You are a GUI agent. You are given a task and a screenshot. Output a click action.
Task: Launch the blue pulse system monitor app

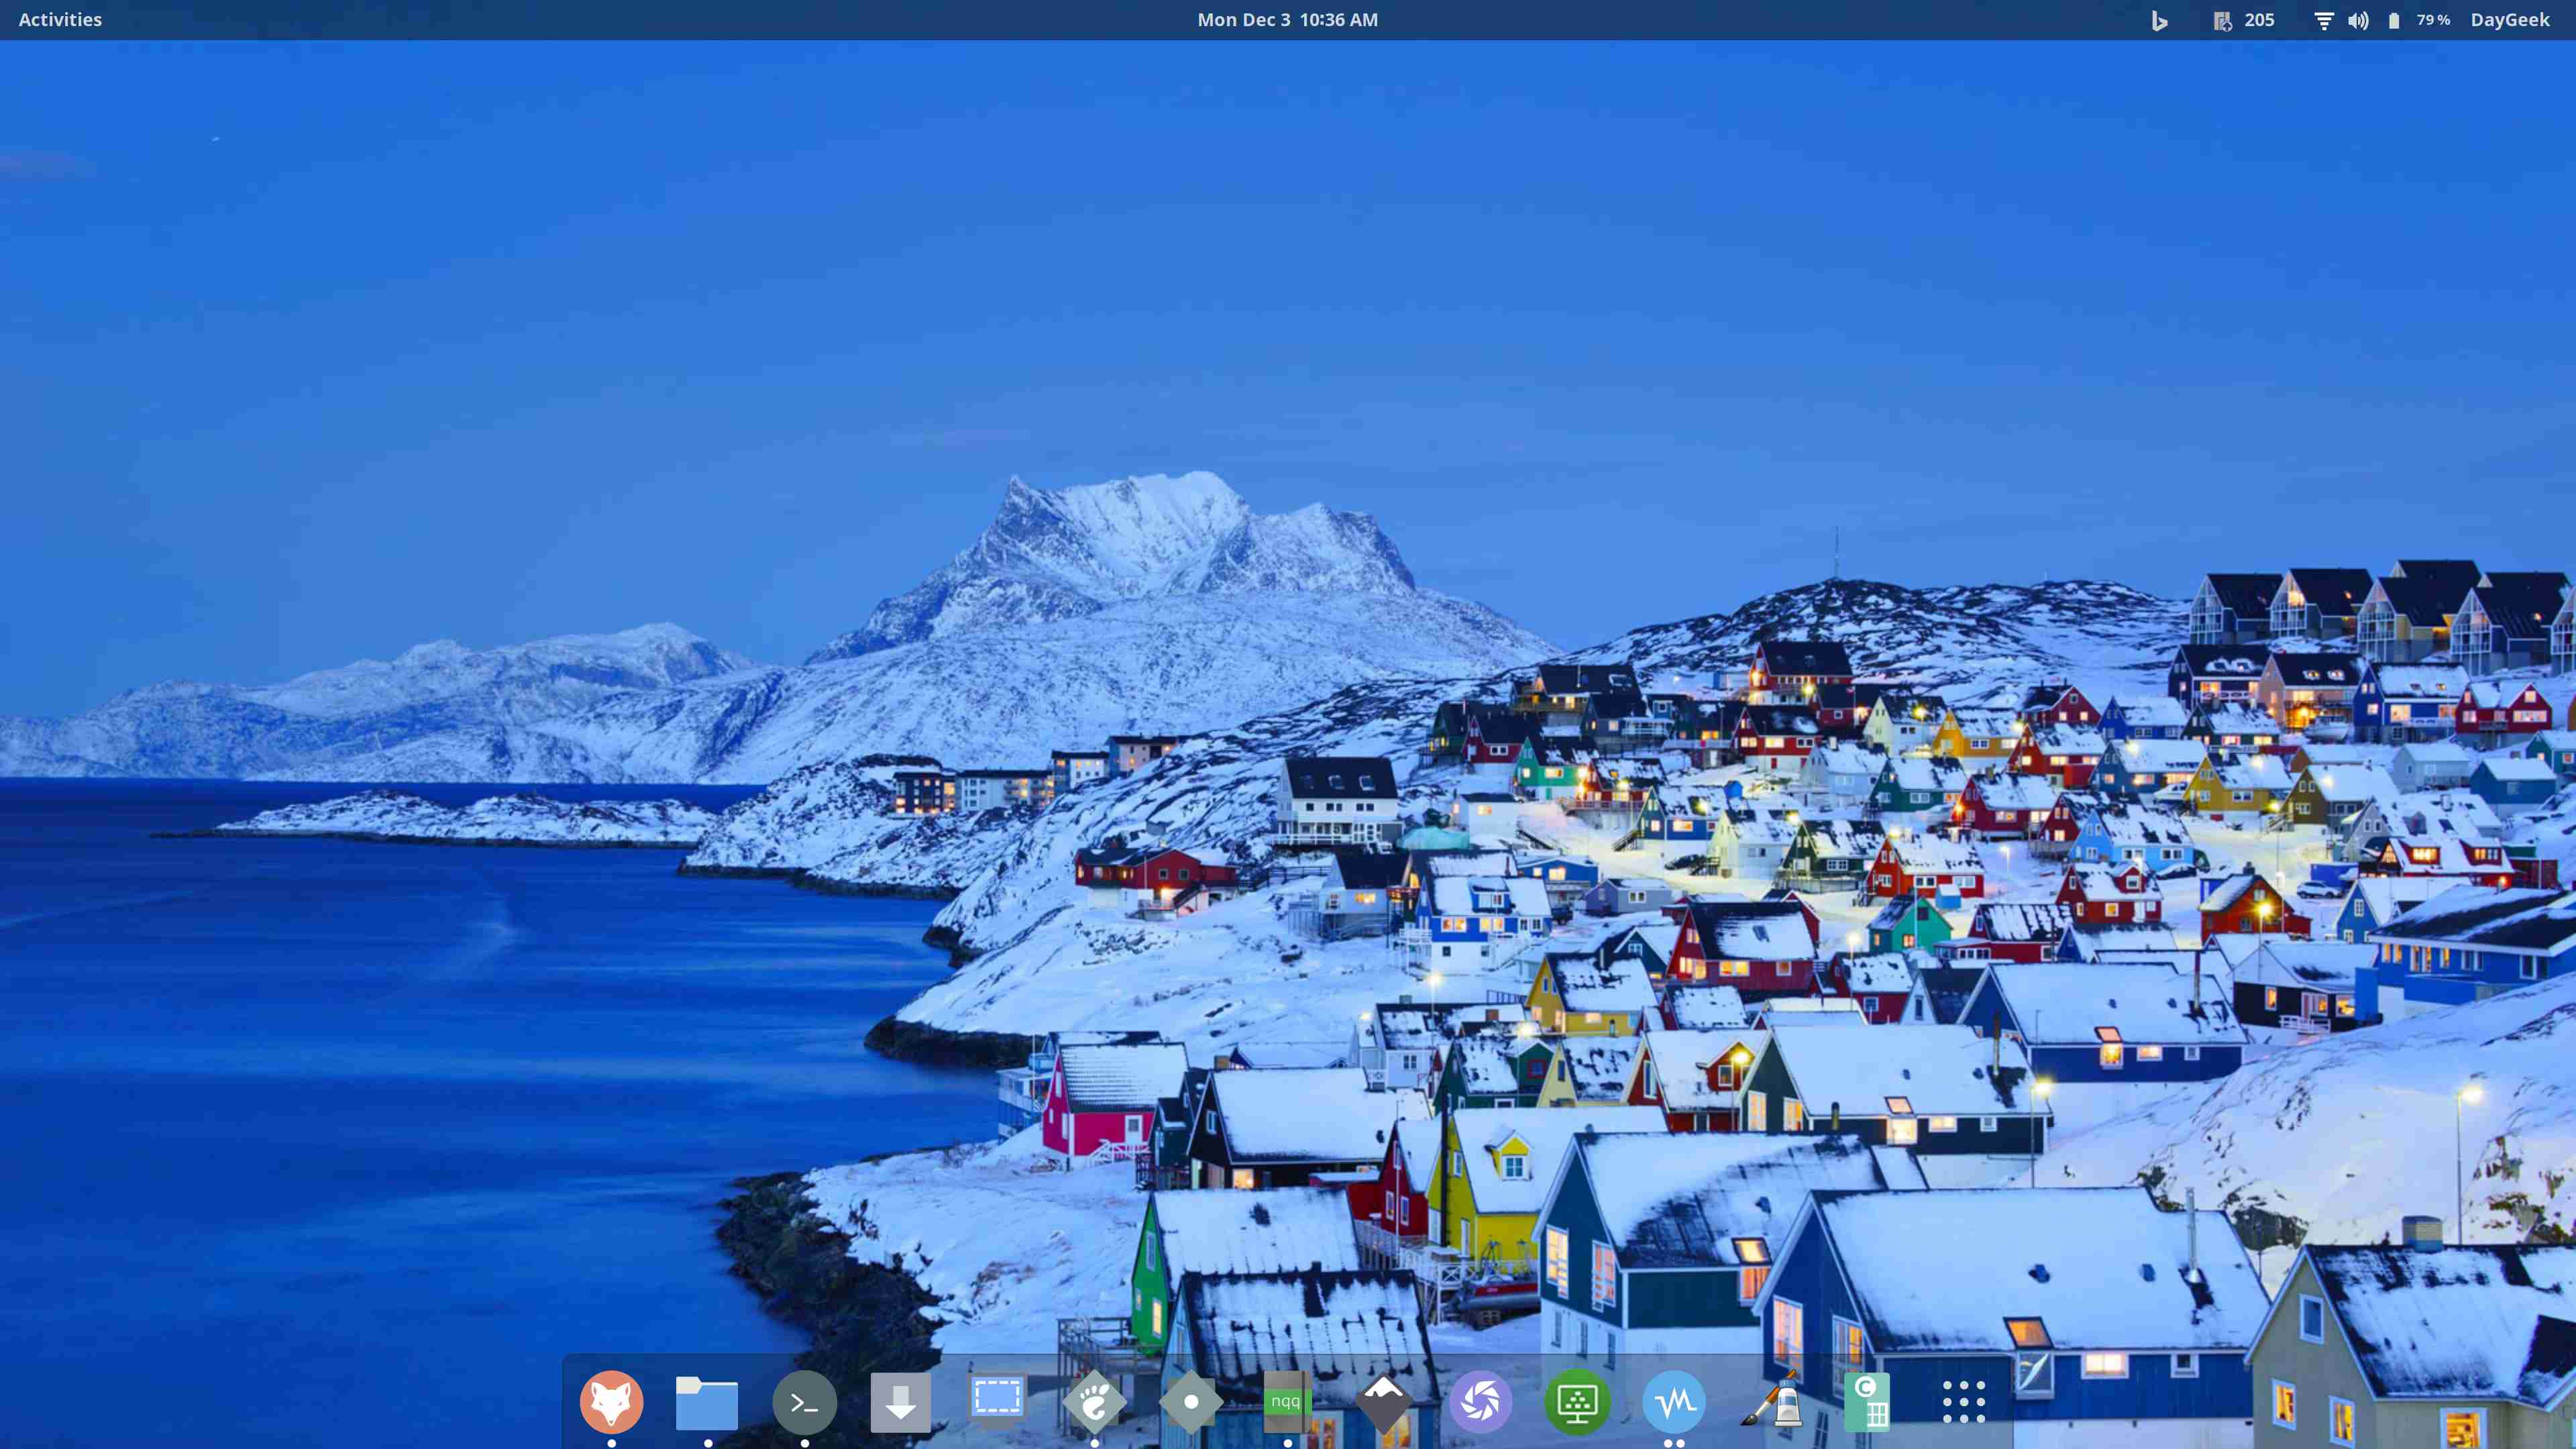[x=1674, y=1402]
